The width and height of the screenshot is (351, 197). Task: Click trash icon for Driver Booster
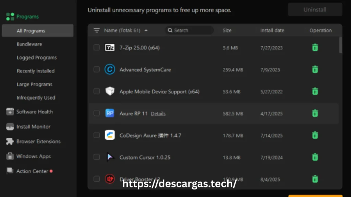point(315,179)
